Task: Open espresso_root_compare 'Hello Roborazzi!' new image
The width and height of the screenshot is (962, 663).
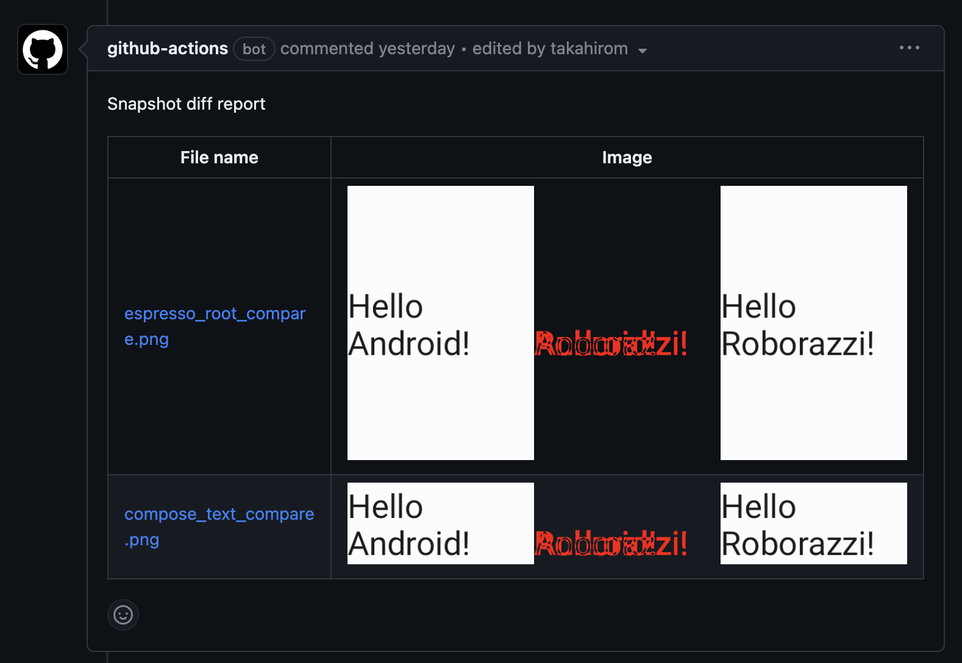Action: tap(814, 323)
